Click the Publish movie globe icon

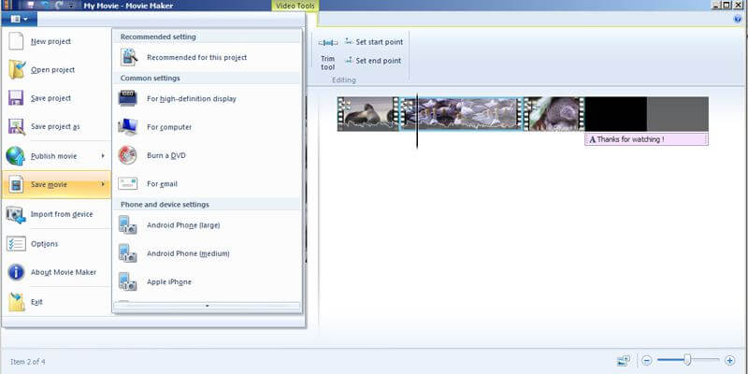point(15,156)
